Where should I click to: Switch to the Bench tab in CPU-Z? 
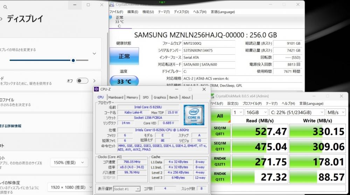174,97
